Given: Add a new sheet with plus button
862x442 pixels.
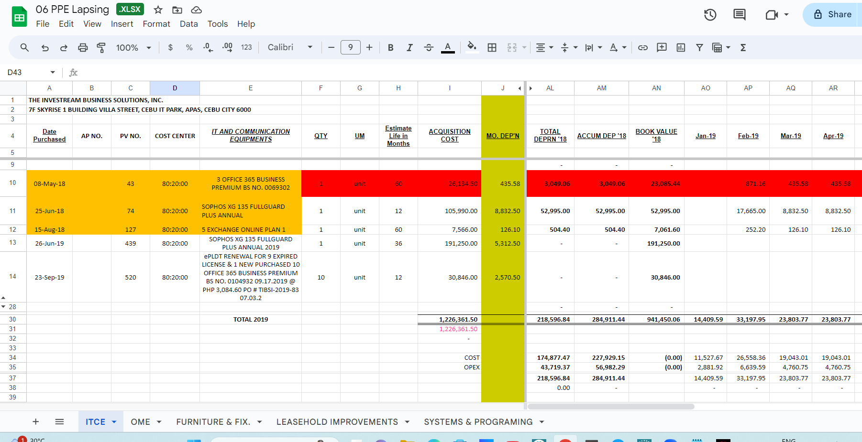Looking at the screenshot, I should (x=35, y=421).
